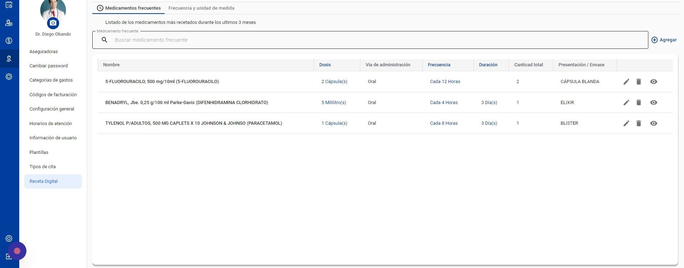
Task: Switch to the Medicamentos frecuentes tab
Action: point(129,8)
